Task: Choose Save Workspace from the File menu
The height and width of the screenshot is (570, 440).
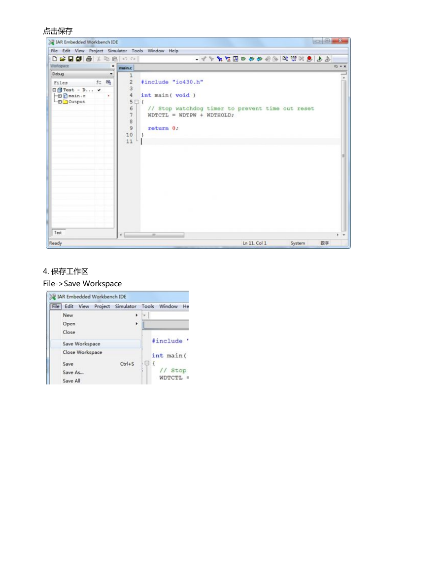Action: 96,343
